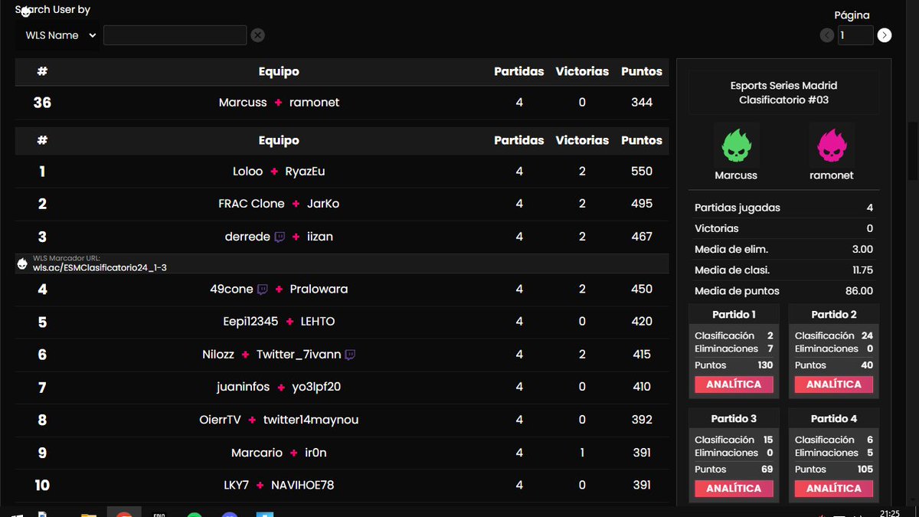Open ANALÍTICA for Partido 1
919x517 pixels.
pos(734,384)
